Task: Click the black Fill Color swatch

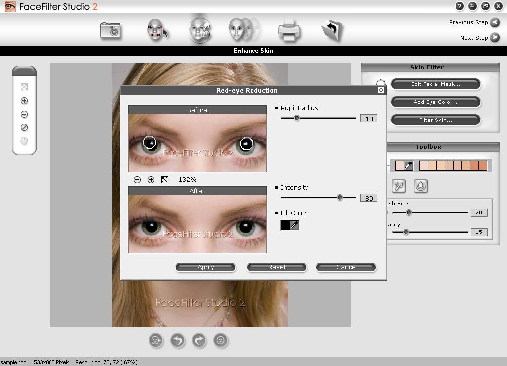Action: click(x=285, y=225)
